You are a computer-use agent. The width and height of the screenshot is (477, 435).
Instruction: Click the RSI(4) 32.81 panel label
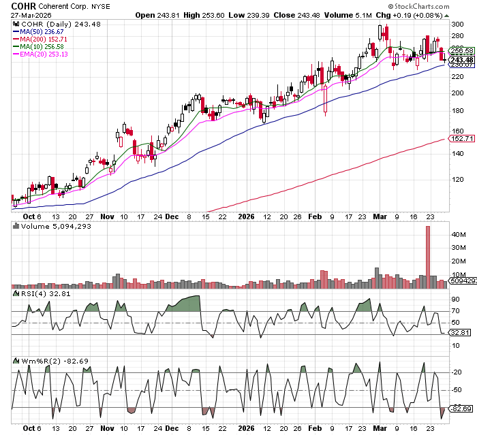[x=46, y=293]
